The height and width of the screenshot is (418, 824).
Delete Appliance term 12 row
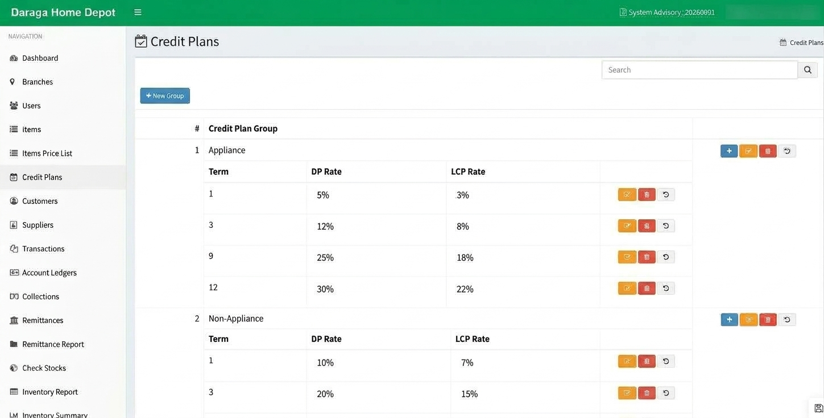(x=647, y=289)
